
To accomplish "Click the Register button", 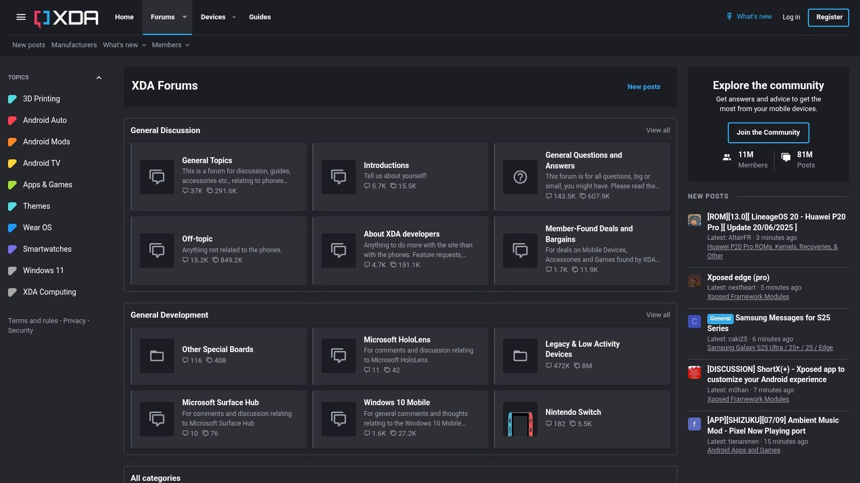I will pyautogui.click(x=828, y=17).
